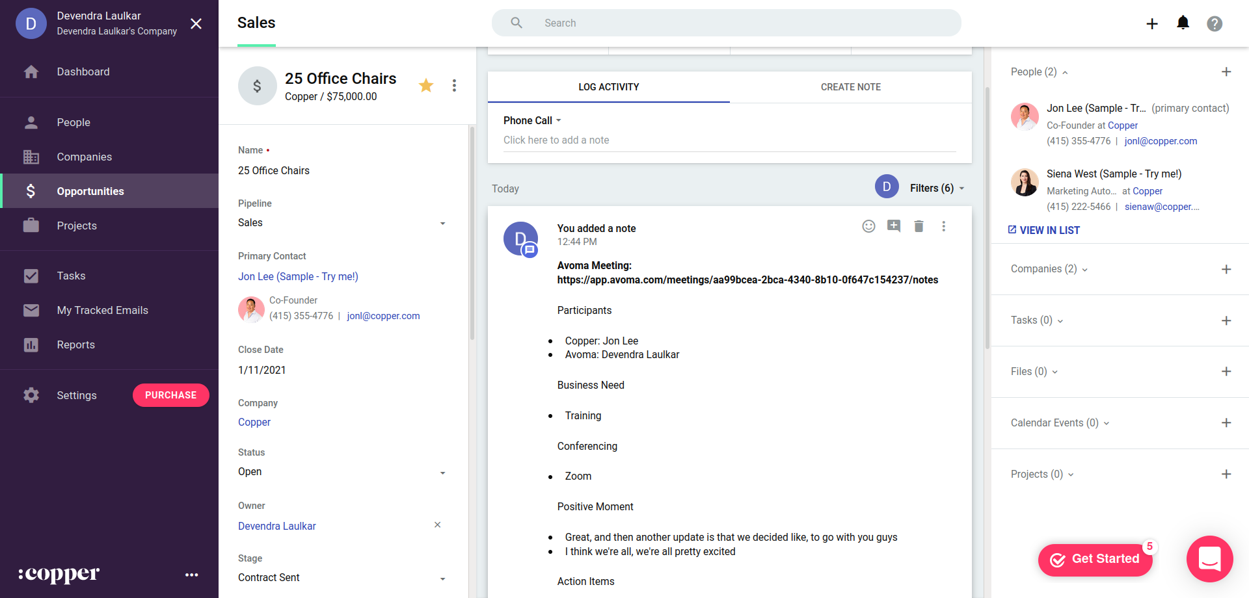Open the Stage Contract Sent dropdown

(342, 578)
